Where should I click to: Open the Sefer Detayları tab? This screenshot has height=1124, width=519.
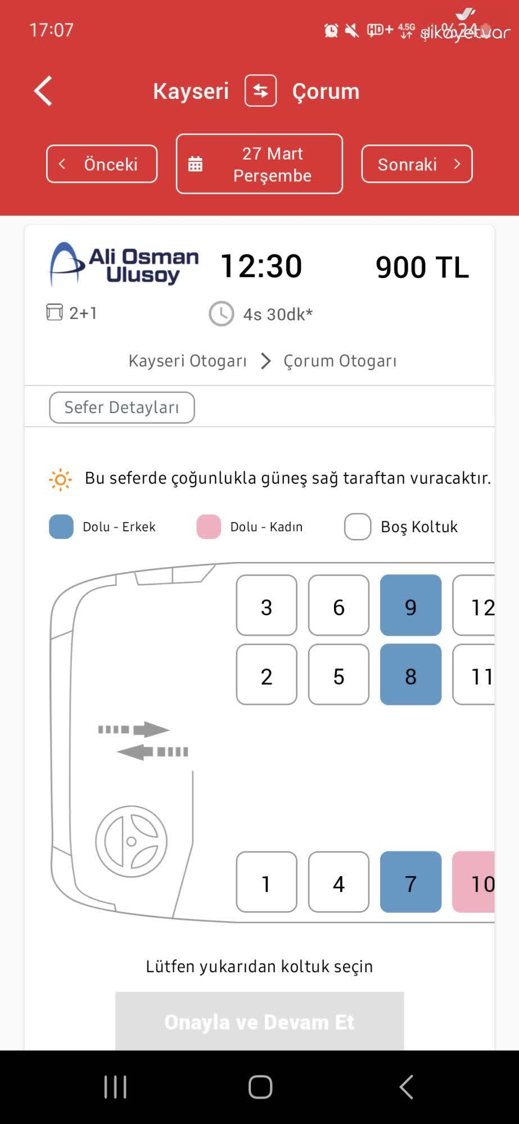[121, 407]
